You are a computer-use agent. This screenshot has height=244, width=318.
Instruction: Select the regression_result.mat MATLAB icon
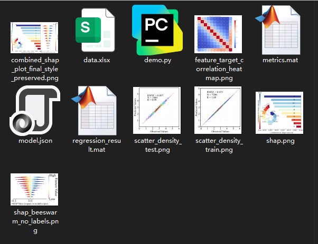coord(94,111)
